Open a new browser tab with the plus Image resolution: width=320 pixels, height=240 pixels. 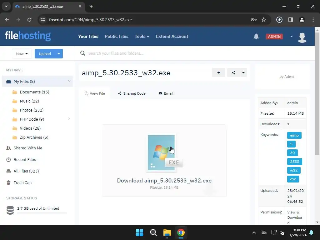91,6
